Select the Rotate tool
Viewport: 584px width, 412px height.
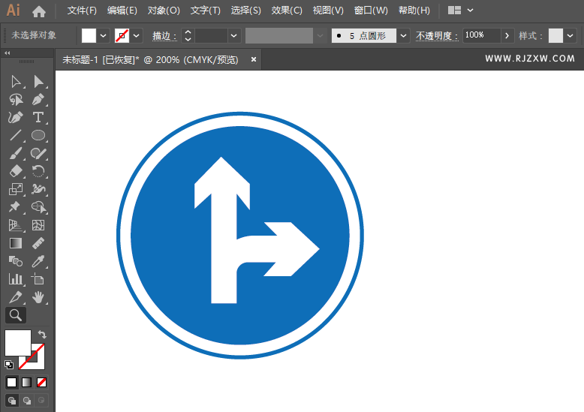click(38, 171)
